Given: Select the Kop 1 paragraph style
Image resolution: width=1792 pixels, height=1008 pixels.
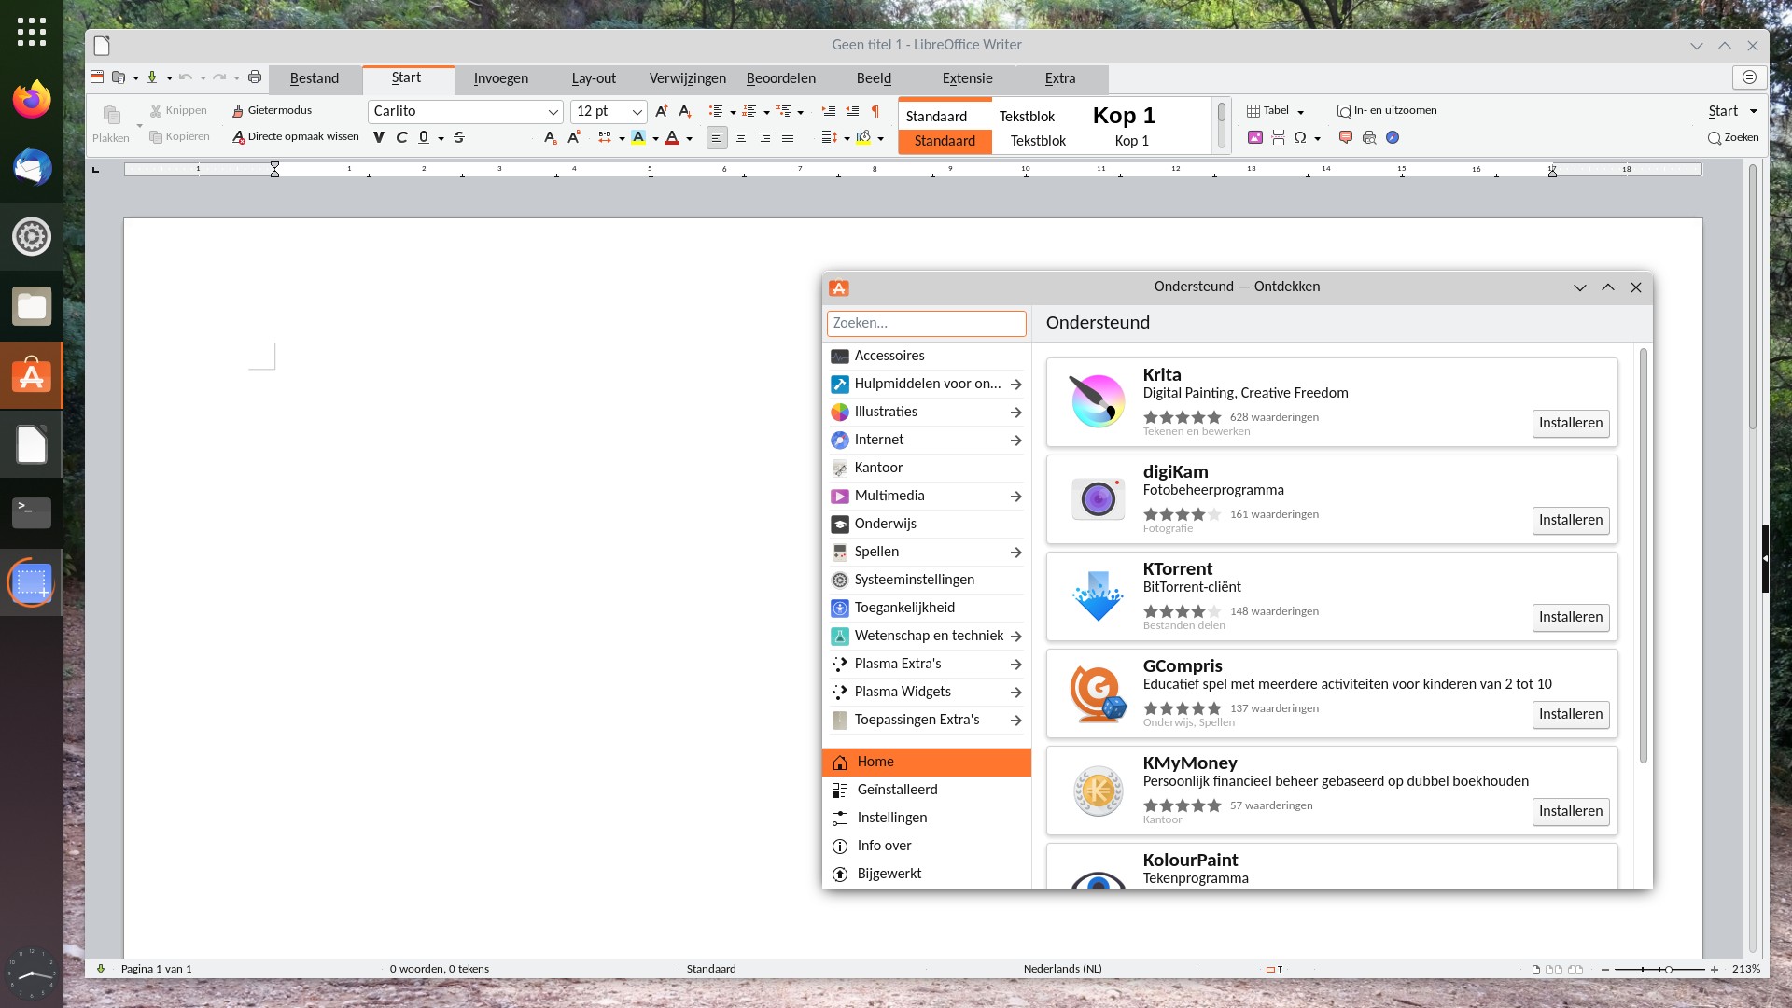Looking at the screenshot, I should point(1132,127).
